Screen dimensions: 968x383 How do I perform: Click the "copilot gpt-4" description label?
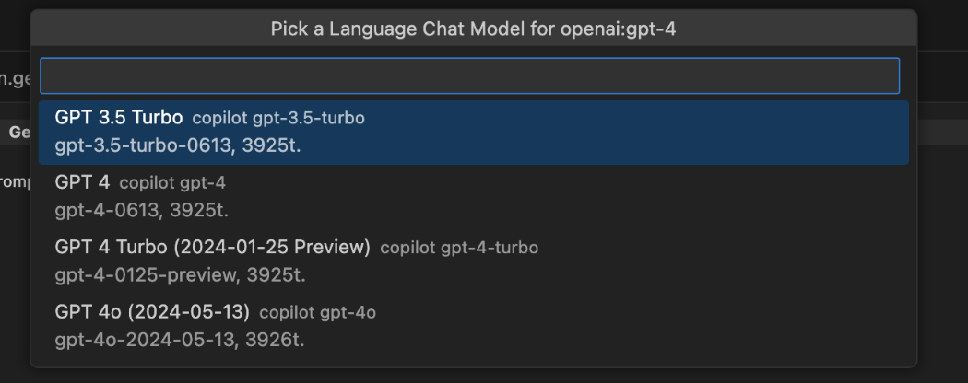pyautogui.click(x=172, y=183)
